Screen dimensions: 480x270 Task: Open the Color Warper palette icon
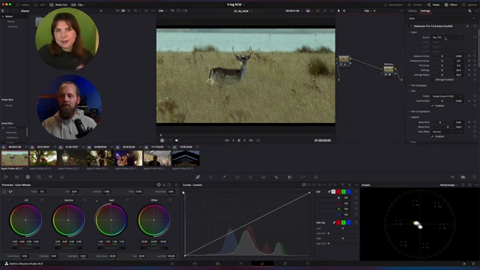pyautogui.click(x=211, y=177)
